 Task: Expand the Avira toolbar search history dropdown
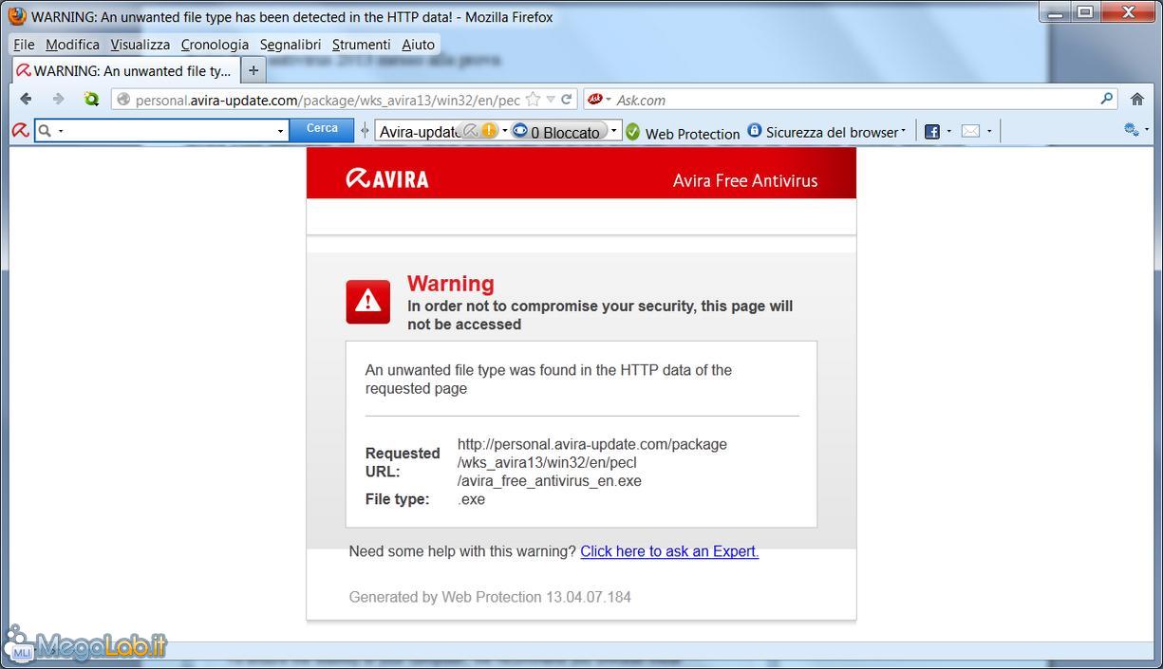pos(281,131)
